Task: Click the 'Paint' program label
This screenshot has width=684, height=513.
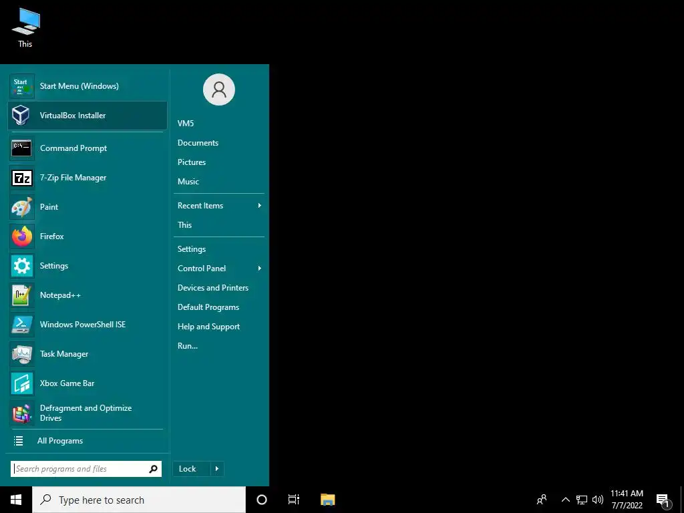Action: [x=49, y=207]
